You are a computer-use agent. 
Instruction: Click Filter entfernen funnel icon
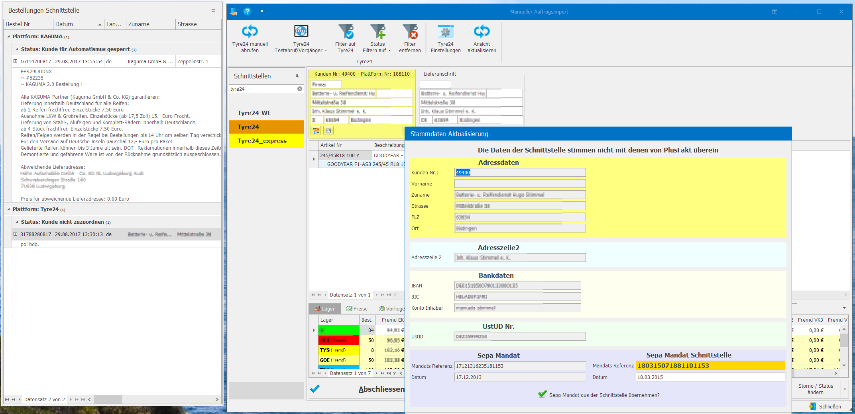[410, 31]
